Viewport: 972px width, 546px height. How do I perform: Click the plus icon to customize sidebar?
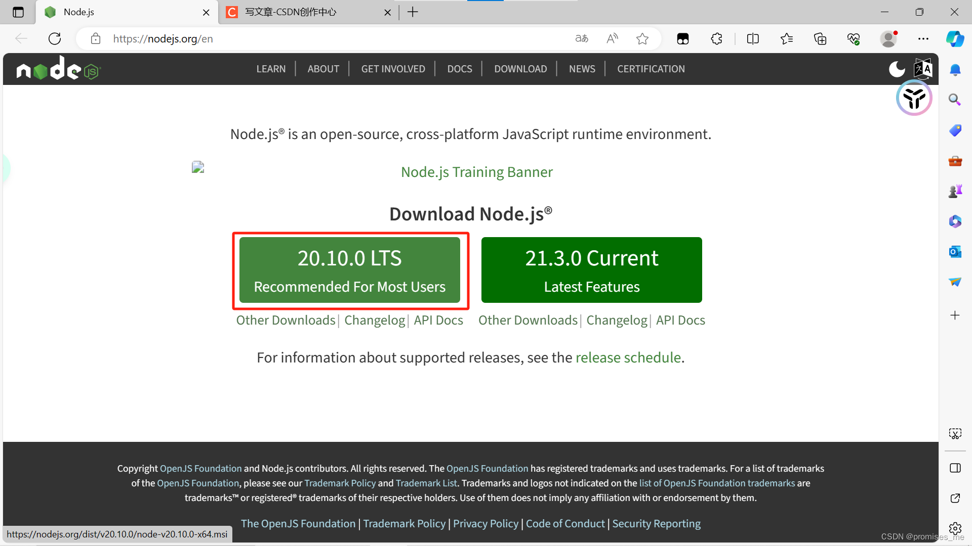tap(955, 315)
